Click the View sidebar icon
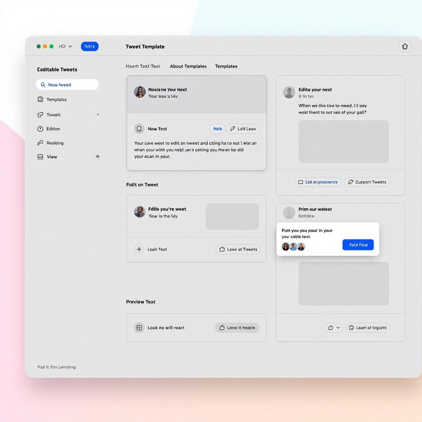This screenshot has height=422, width=422. [40, 157]
